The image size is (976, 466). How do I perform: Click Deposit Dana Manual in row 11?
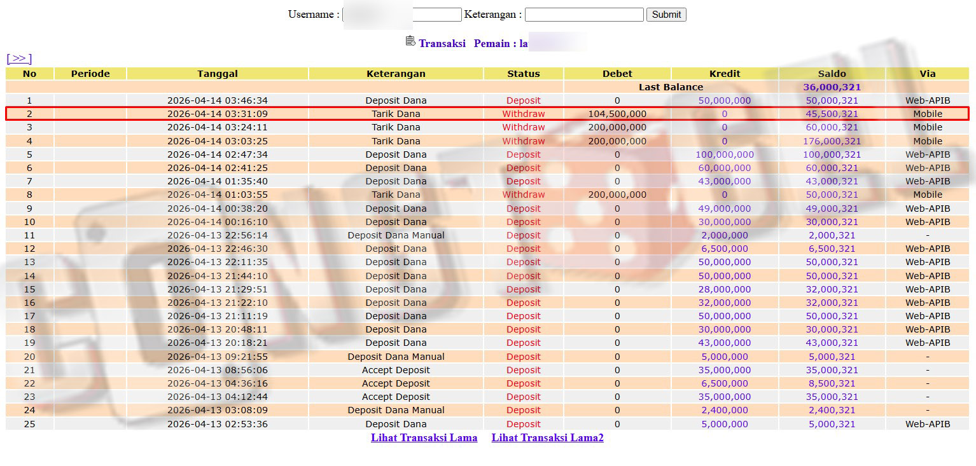click(396, 235)
